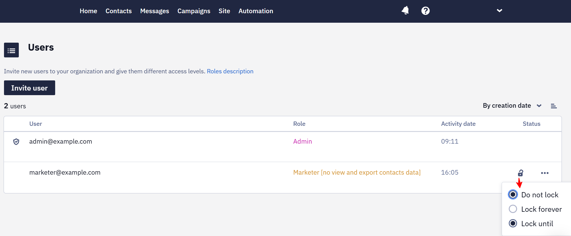Click the Invite user button
Screen dimensions: 571x236
click(x=30, y=88)
